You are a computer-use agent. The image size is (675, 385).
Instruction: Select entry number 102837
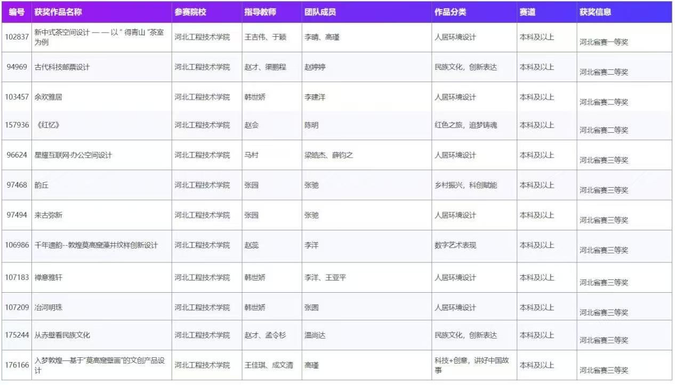(17, 37)
